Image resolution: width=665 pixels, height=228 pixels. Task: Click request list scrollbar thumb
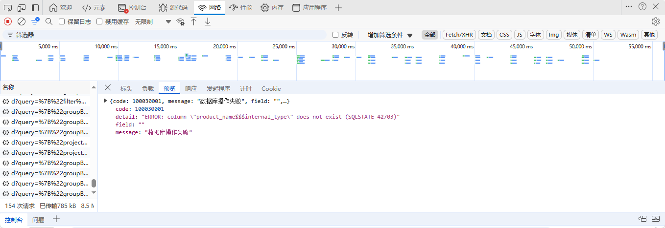pos(94,183)
